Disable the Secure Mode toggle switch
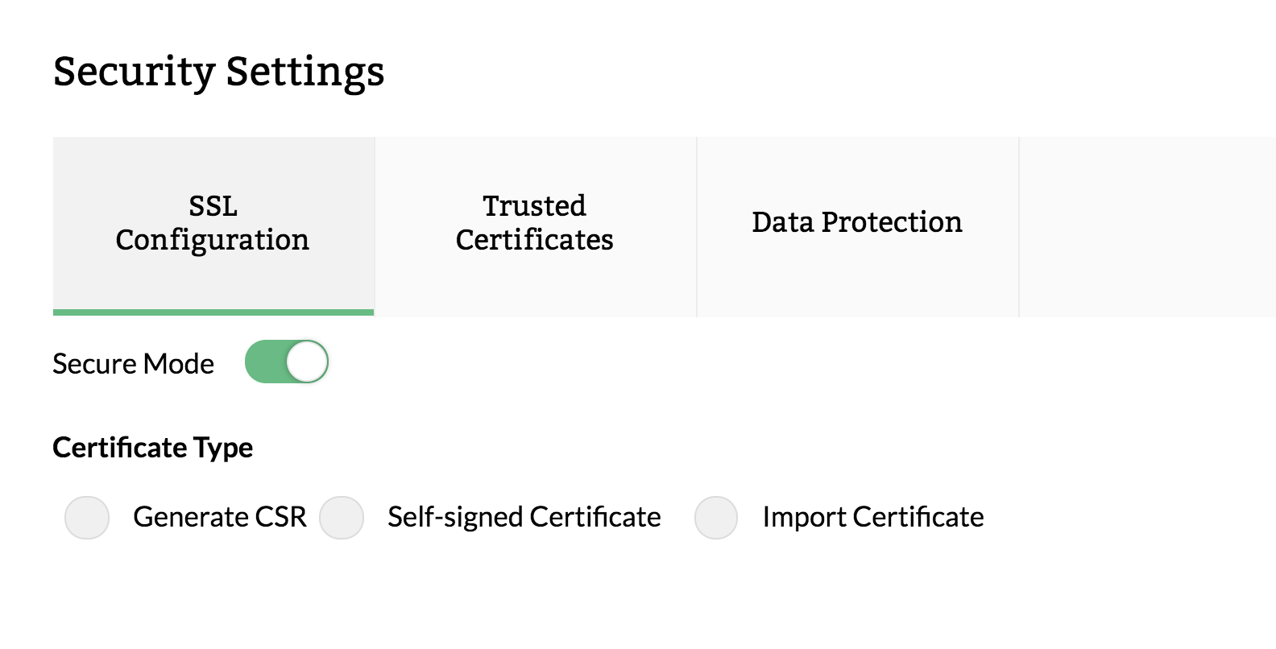The height and width of the screenshot is (649, 1276). pyautogui.click(x=287, y=362)
